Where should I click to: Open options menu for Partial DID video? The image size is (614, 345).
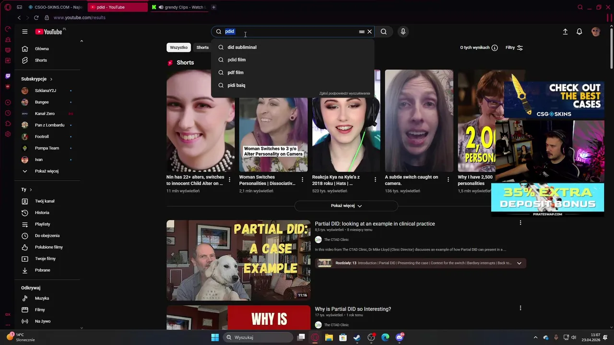tap(520, 223)
